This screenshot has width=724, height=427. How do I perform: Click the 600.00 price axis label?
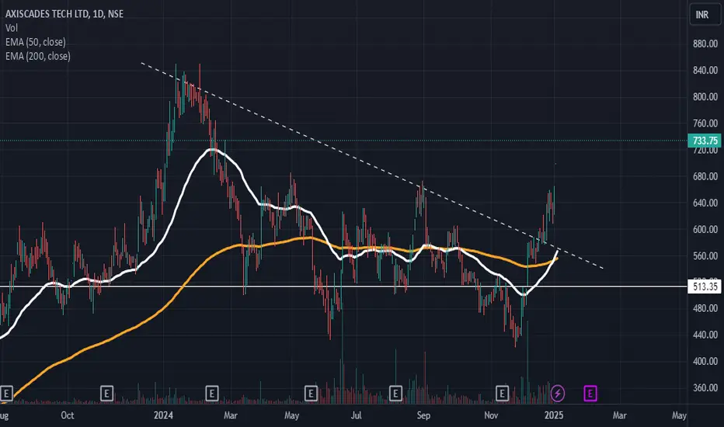click(x=705, y=230)
